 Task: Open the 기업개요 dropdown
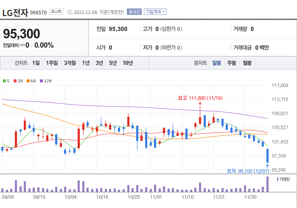point(155,12)
